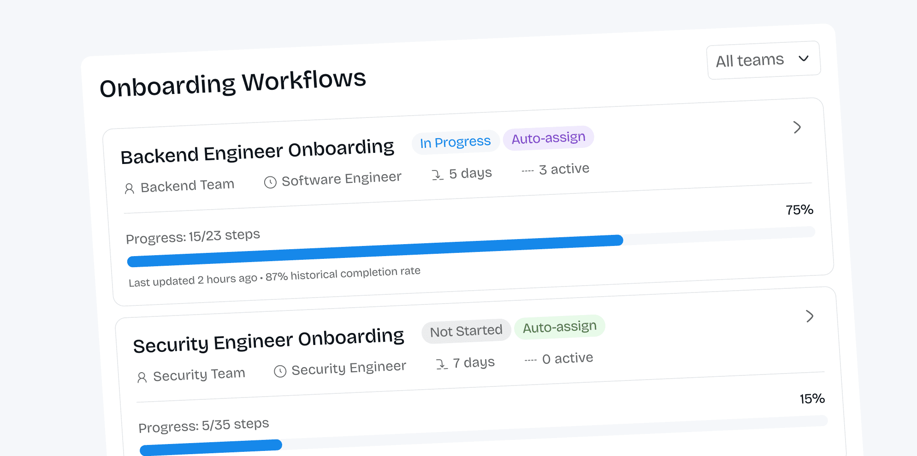The width and height of the screenshot is (917, 456).
Task: Click the Not Started status badge
Action: (x=466, y=331)
